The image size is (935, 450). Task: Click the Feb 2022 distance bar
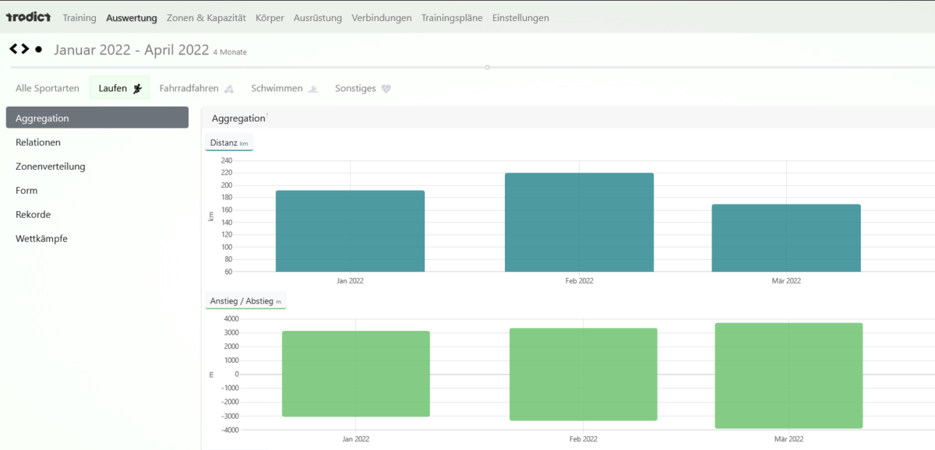[579, 223]
